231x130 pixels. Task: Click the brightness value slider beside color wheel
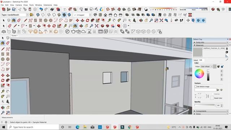pos(208,75)
